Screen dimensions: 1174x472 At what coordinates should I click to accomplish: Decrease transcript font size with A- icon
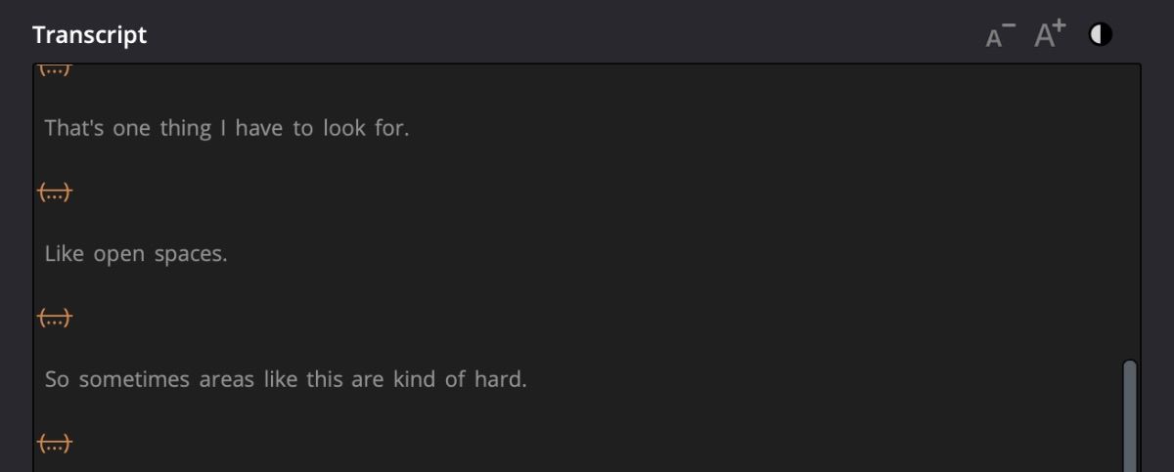tap(1000, 36)
